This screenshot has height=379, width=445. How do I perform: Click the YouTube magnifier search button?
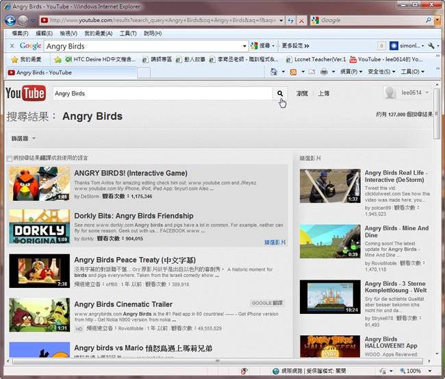pyautogui.click(x=280, y=93)
